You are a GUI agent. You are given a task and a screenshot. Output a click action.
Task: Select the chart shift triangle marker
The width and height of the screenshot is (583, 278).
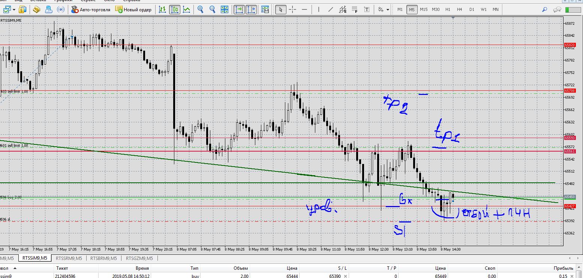point(453,18)
